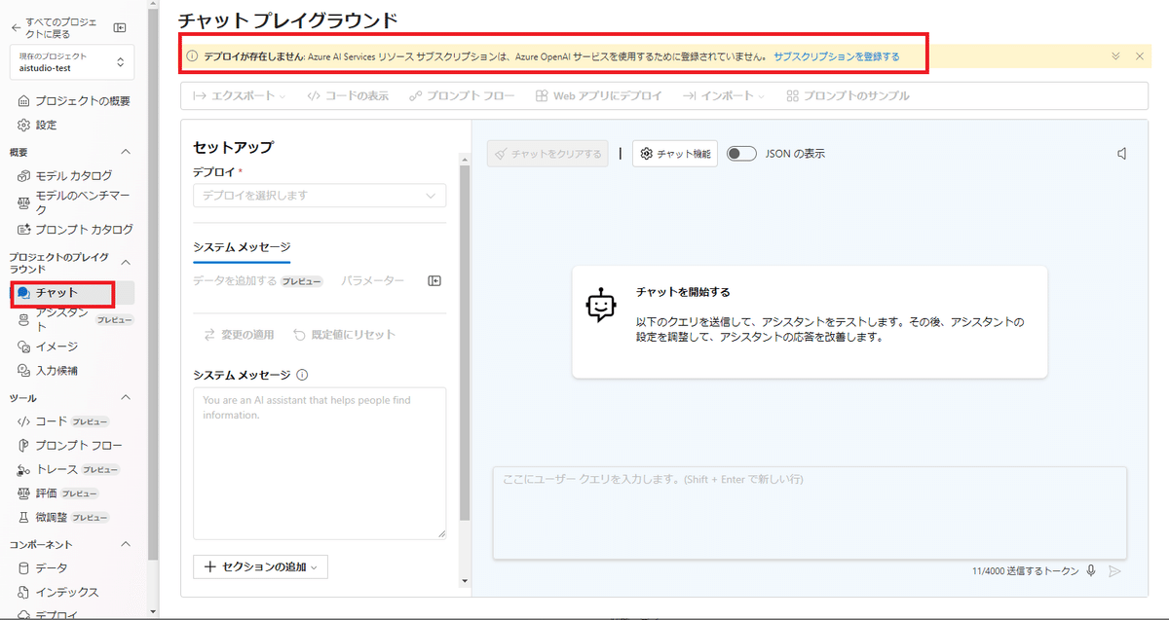Viewport: 1169px width, 620px height.
Task: Collapse the 概要 section
Action: pyautogui.click(x=125, y=152)
